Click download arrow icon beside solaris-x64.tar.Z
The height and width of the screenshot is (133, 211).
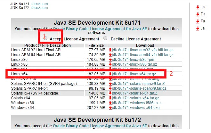pyautogui.click(x=110, y=93)
